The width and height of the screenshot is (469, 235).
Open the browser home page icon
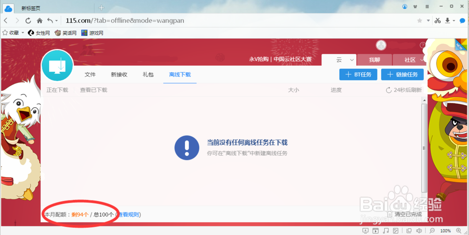[x=39, y=21]
